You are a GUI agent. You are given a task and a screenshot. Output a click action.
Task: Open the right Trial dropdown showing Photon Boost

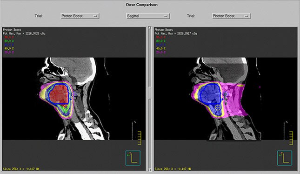pyautogui.click(x=231, y=16)
